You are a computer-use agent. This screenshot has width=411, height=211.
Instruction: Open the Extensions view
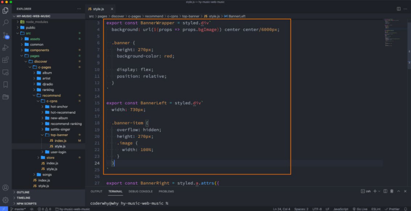(x=6, y=60)
